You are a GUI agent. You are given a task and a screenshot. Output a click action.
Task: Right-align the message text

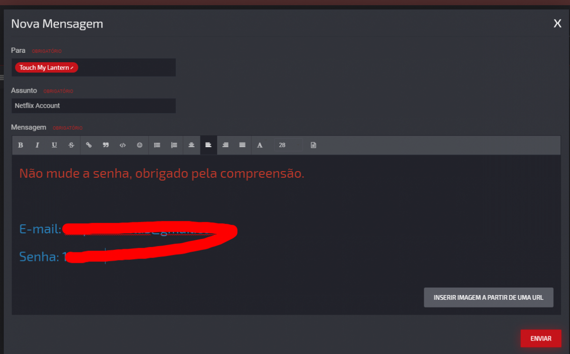coord(226,145)
